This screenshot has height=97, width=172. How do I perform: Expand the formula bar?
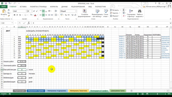(170, 23)
